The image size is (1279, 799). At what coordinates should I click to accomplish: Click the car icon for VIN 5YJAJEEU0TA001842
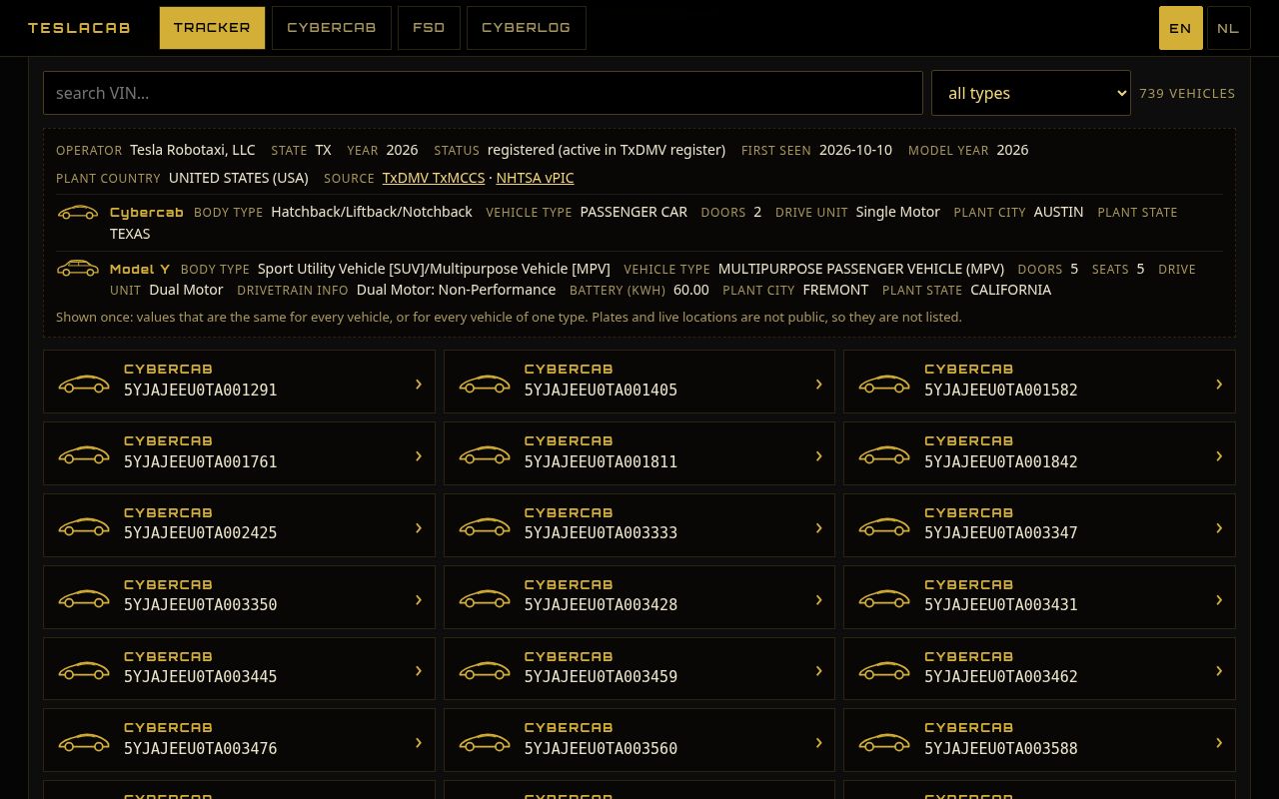[884, 455]
